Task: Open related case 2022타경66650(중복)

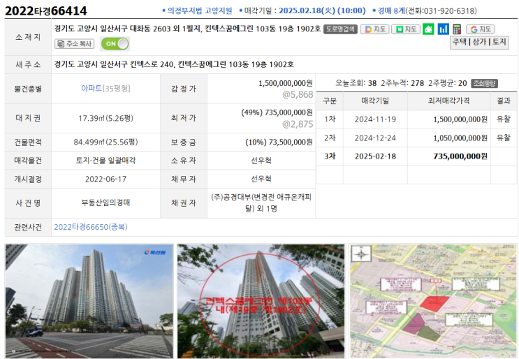Action: pyautogui.click(x=91, y=227)
